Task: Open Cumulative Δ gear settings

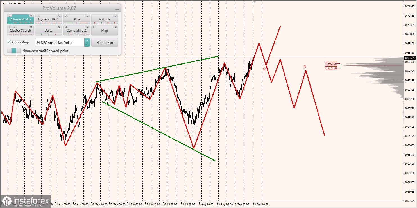Action: point(87,27)
